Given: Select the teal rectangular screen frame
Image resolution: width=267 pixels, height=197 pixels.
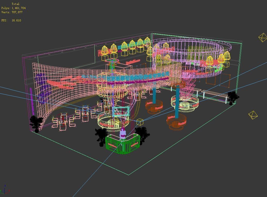Looking at the screenshot, I should pyautogui.click(x=121, y=112).
